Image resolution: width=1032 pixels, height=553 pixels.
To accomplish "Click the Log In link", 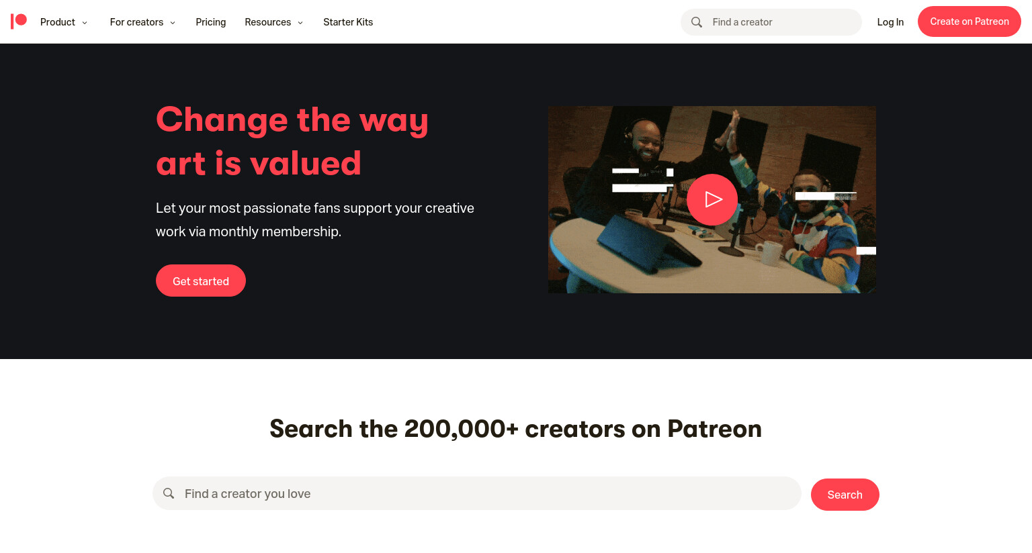I will coord(890,22).
